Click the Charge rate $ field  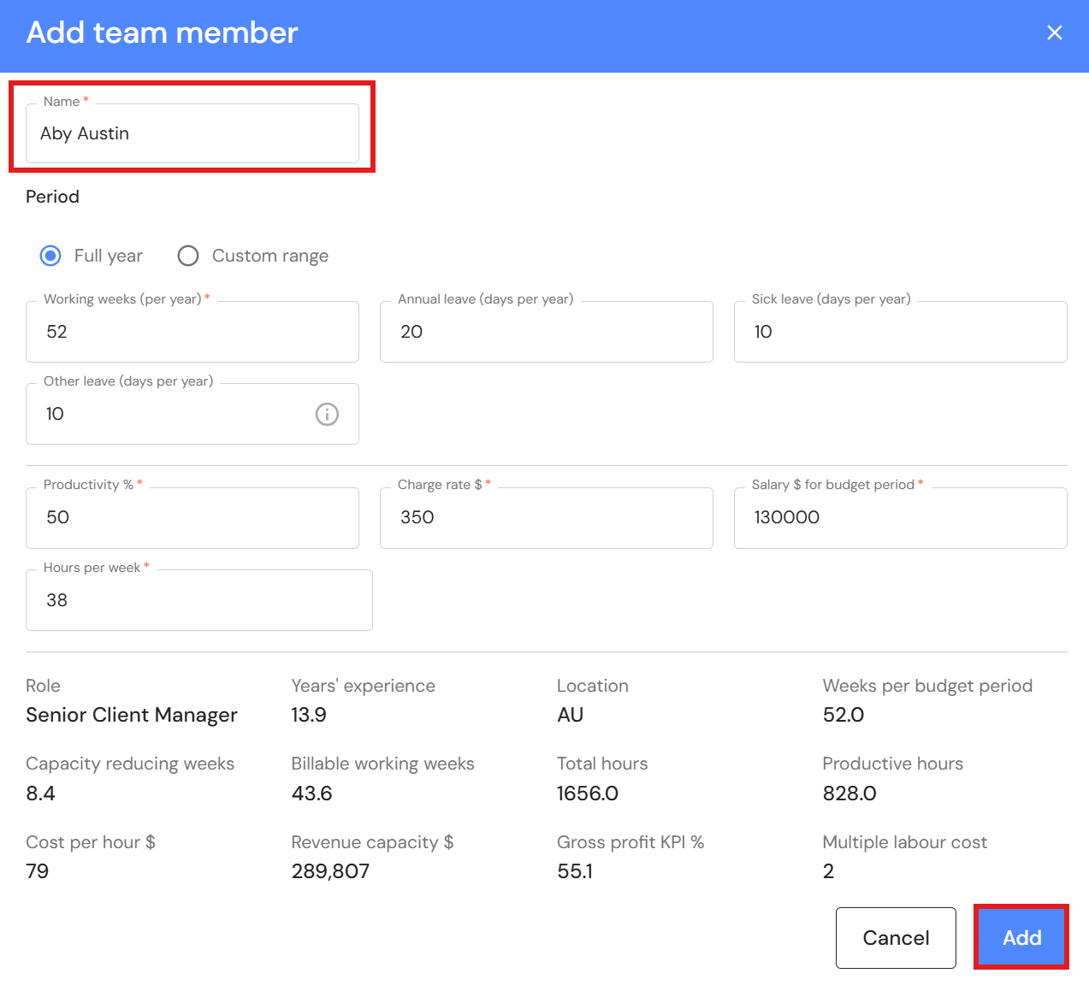(x=546, y=518)
